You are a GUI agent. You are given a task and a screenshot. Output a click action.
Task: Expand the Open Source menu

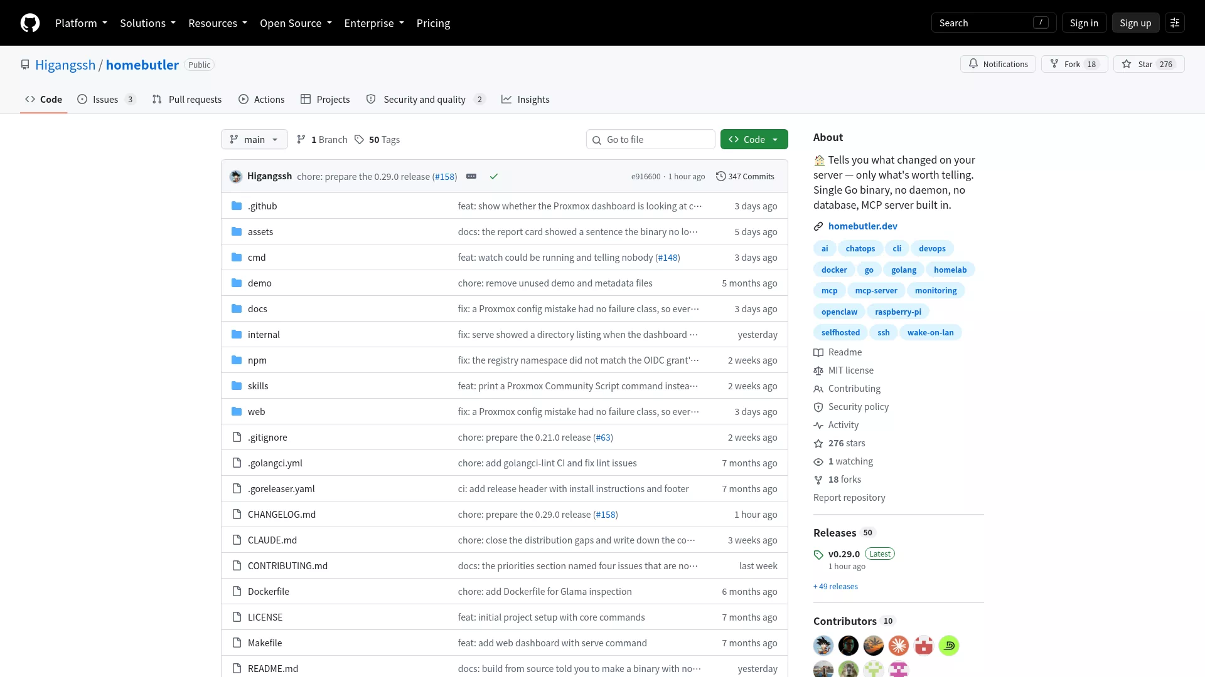296,23
